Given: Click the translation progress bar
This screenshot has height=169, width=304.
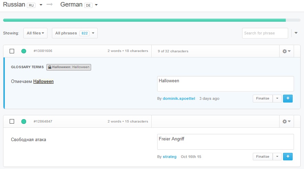Looking at the screenshot, I should pos(152,20).
